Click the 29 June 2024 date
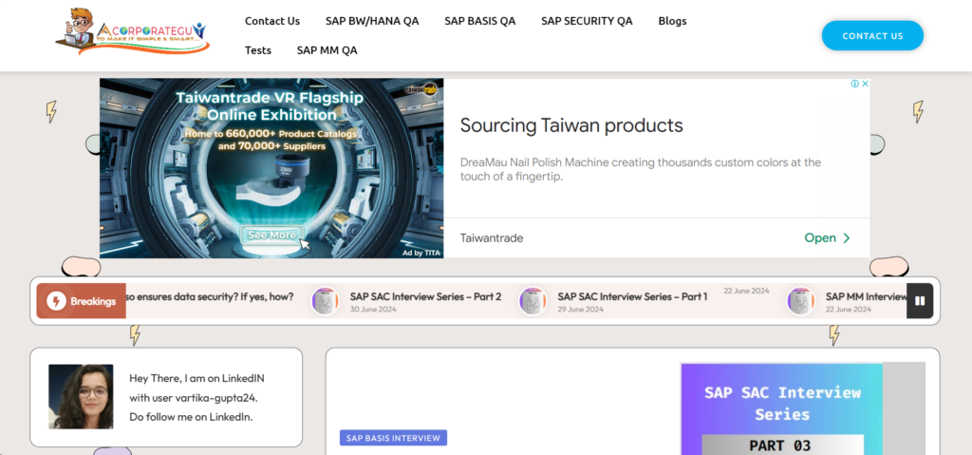Image resolution: width=972 pixels, height=455 pixels. pos(580,309)
